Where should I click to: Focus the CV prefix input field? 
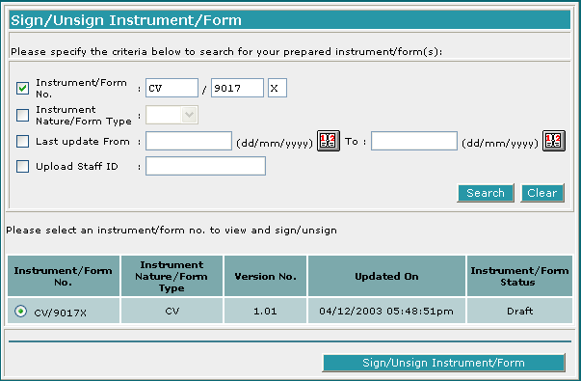172,88
